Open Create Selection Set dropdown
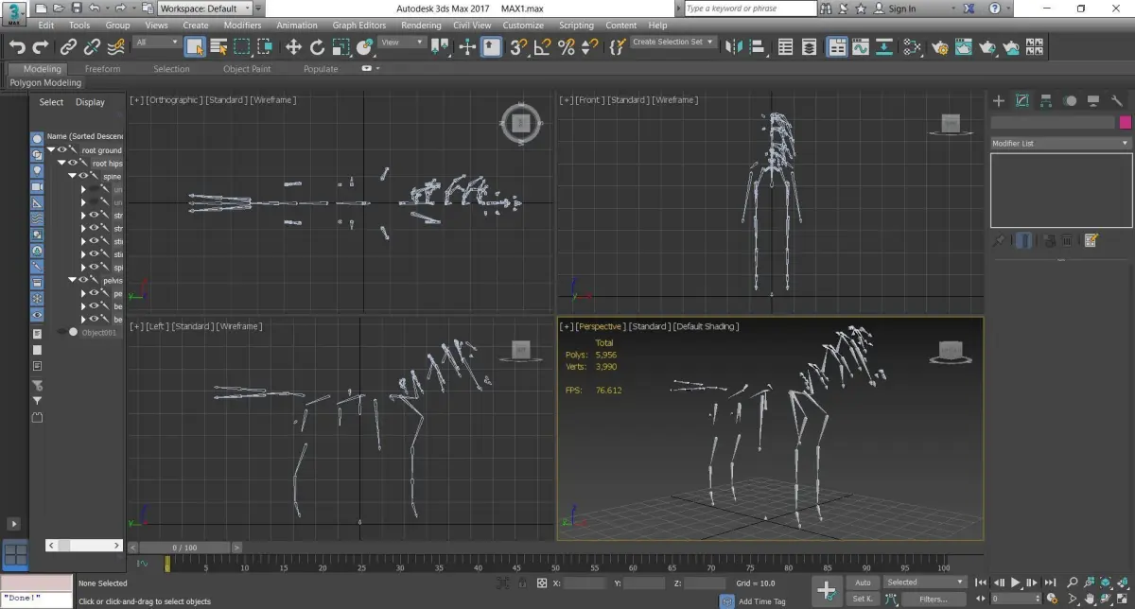The height and width of the screenshot is (609, 1135). [674, 43]
